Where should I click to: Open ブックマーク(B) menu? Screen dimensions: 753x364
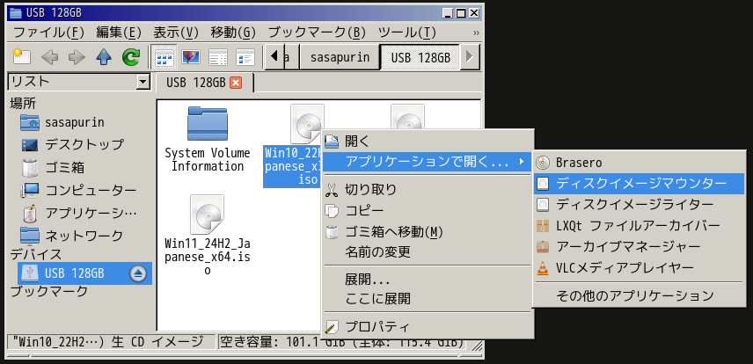click(317, 33)
